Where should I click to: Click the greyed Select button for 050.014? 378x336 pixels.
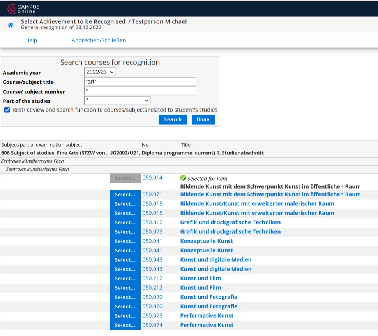[125, 178]
